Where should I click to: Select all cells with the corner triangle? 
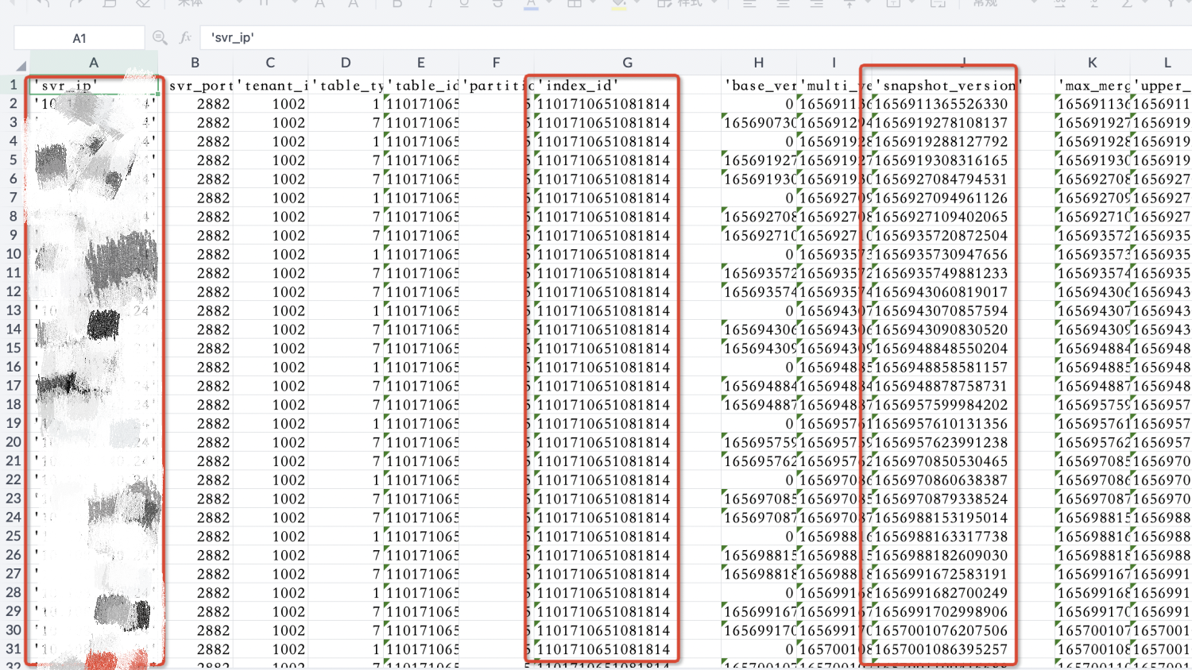coord(20,65)
